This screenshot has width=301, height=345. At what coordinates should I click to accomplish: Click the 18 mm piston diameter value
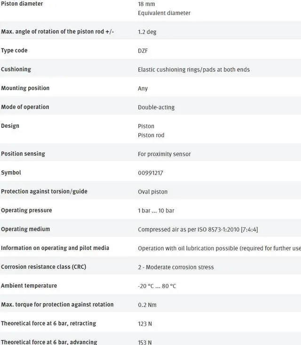(x=146, y=4)
